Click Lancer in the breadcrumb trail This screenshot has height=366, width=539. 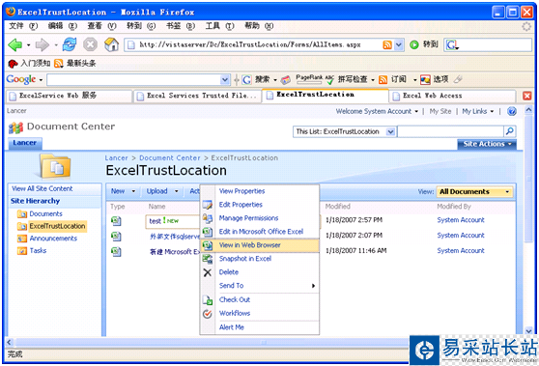116,158
